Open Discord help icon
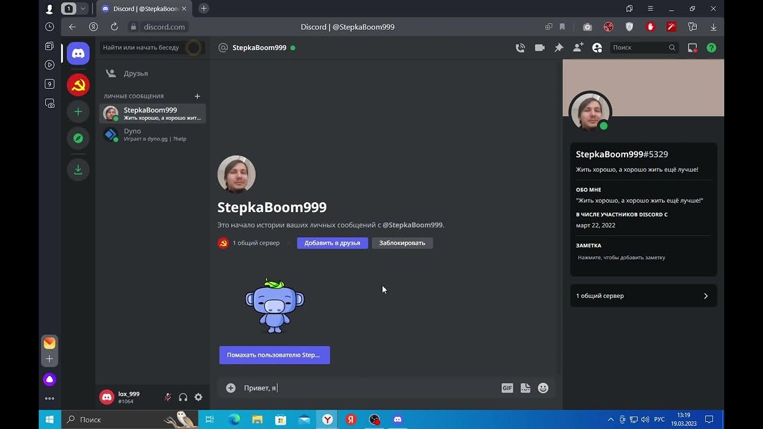 pyautogui.click(x=711, y=48)
